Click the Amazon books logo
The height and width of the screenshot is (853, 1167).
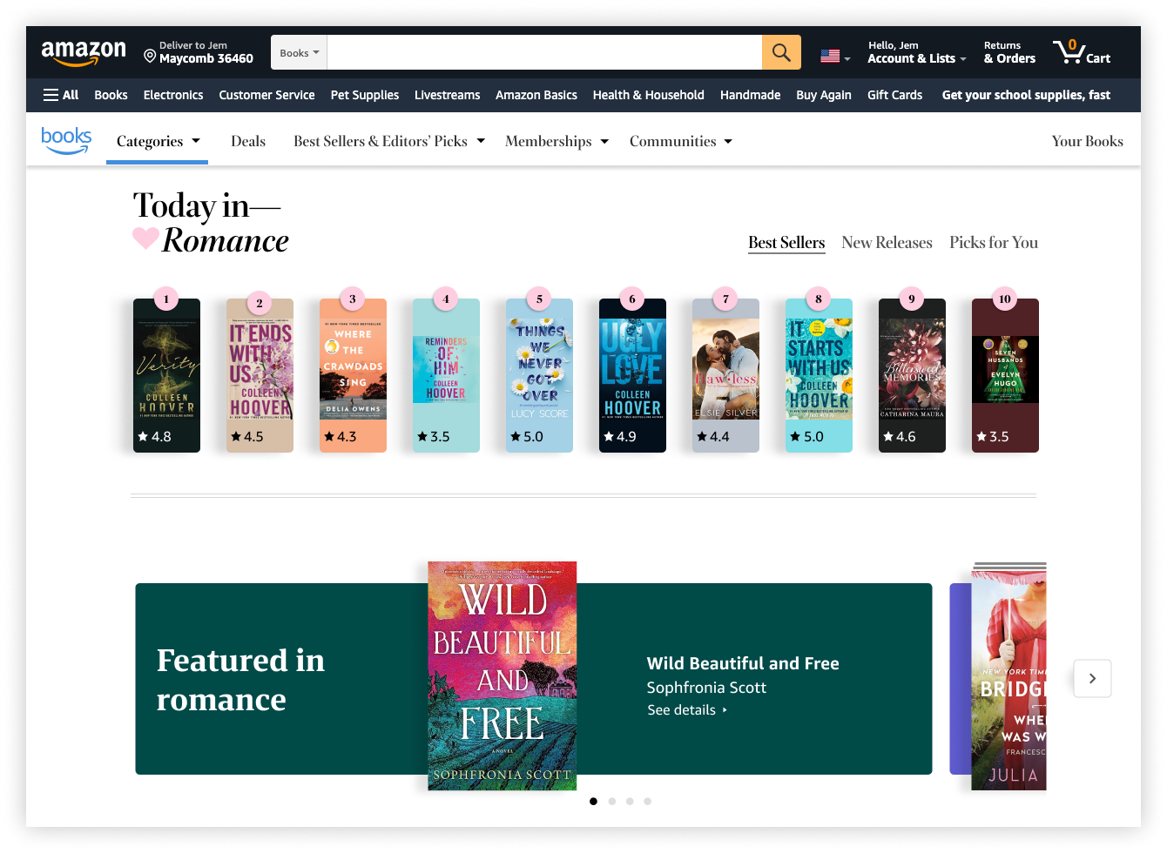click(66, 140)
